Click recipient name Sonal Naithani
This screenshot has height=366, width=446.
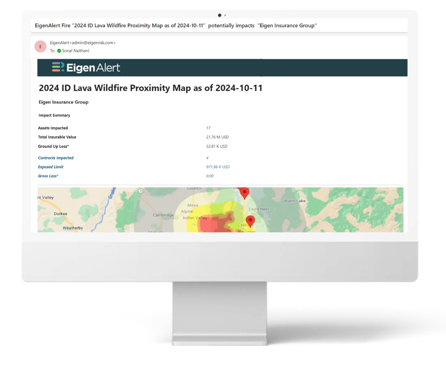click(76, 51)
